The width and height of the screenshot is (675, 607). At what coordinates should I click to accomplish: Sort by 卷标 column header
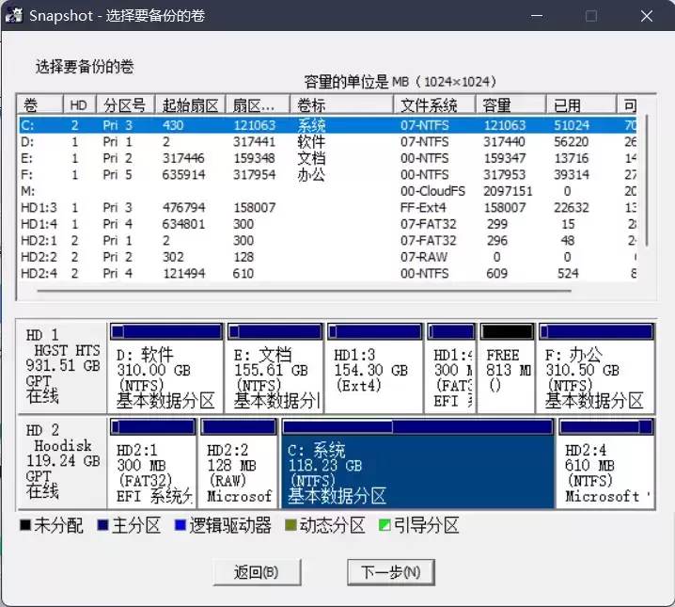(342, 104)
